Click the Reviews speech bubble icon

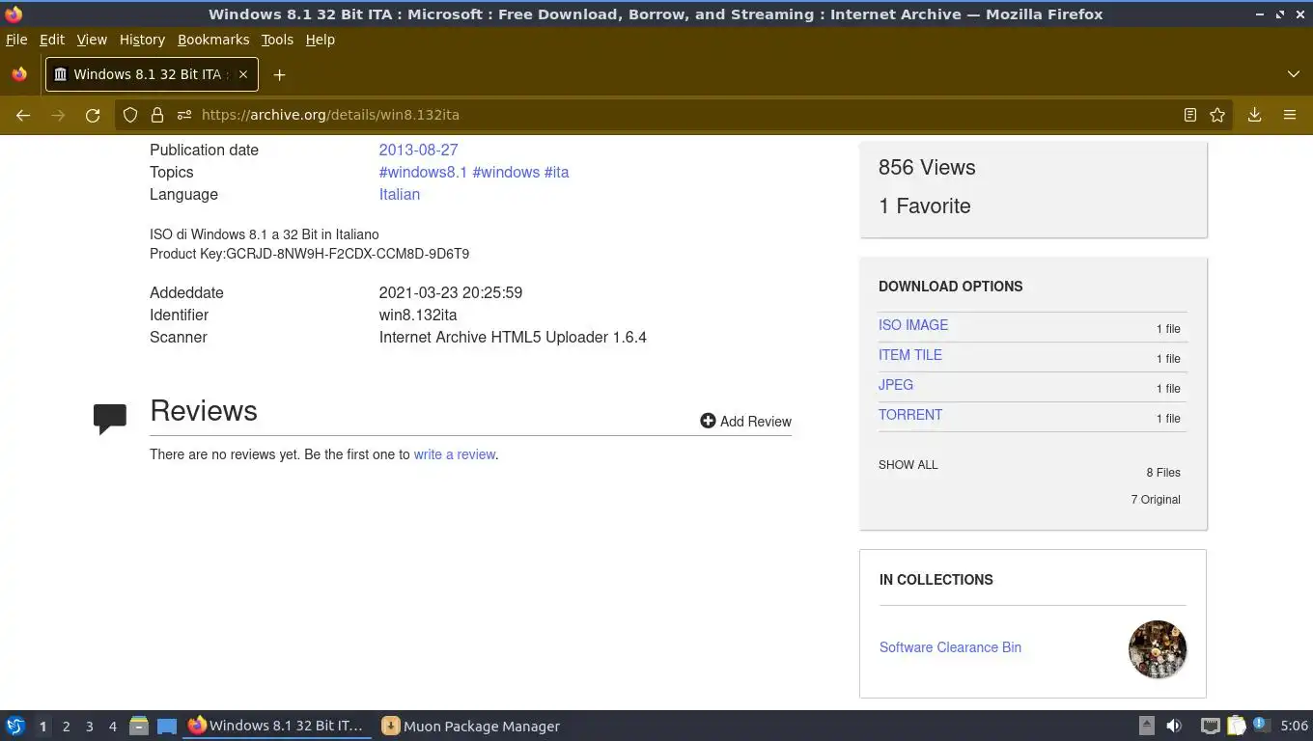pyautogui.click(x=110, y=419)
